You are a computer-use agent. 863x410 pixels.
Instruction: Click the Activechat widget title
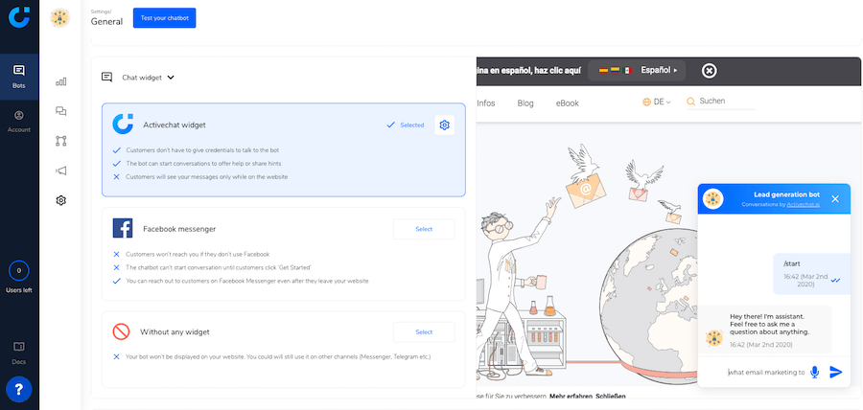tap(174, 125)
